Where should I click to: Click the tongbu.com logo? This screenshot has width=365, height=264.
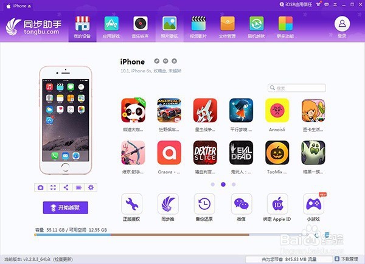(x=34, y=27)
